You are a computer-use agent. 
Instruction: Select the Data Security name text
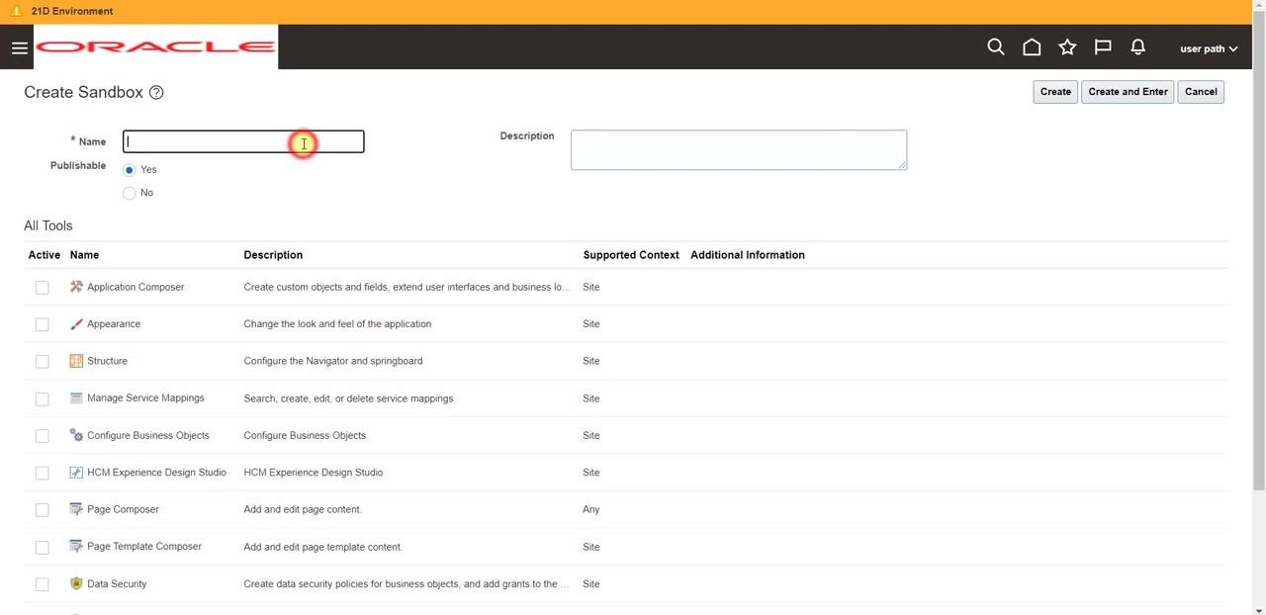(x=117, y=584)
